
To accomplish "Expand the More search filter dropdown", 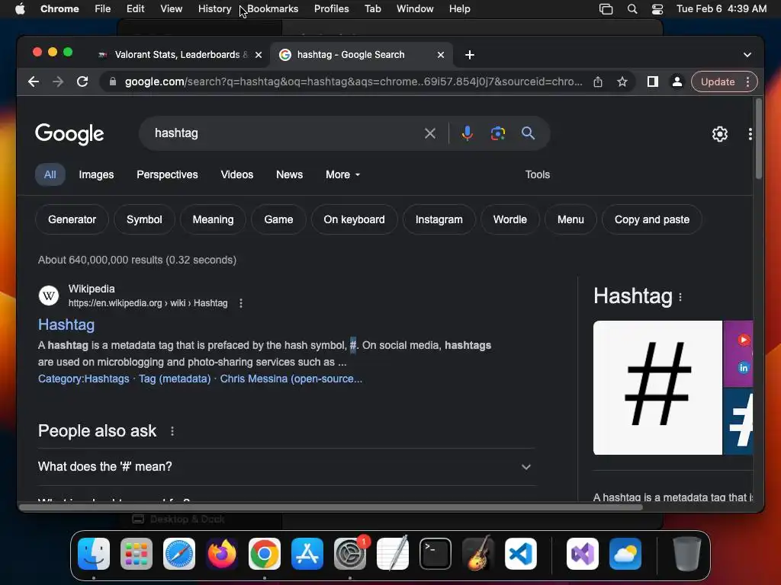I will click(342, 174).
